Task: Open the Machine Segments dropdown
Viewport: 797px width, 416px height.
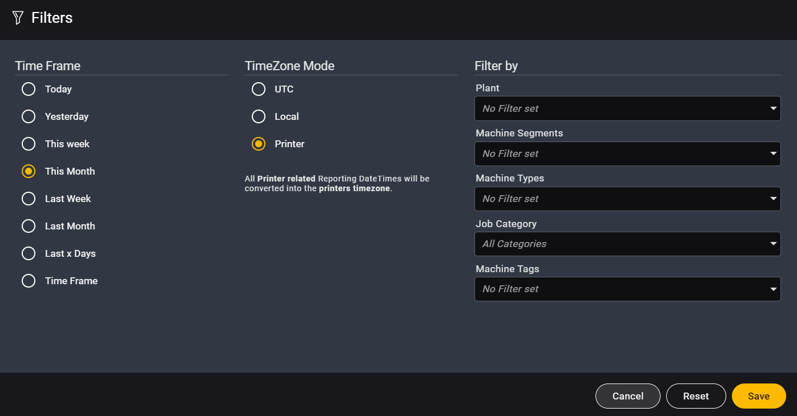Action: pos(628,154)
